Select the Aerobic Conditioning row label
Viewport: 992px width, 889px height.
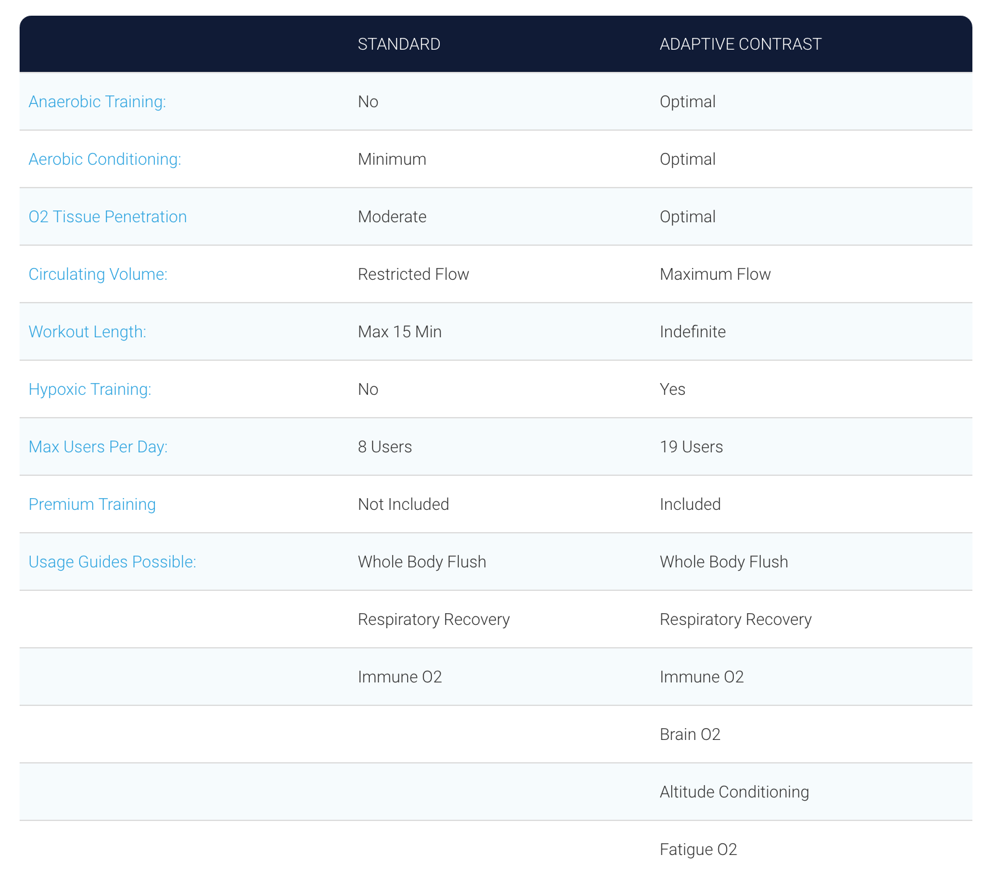pos(105,159)
